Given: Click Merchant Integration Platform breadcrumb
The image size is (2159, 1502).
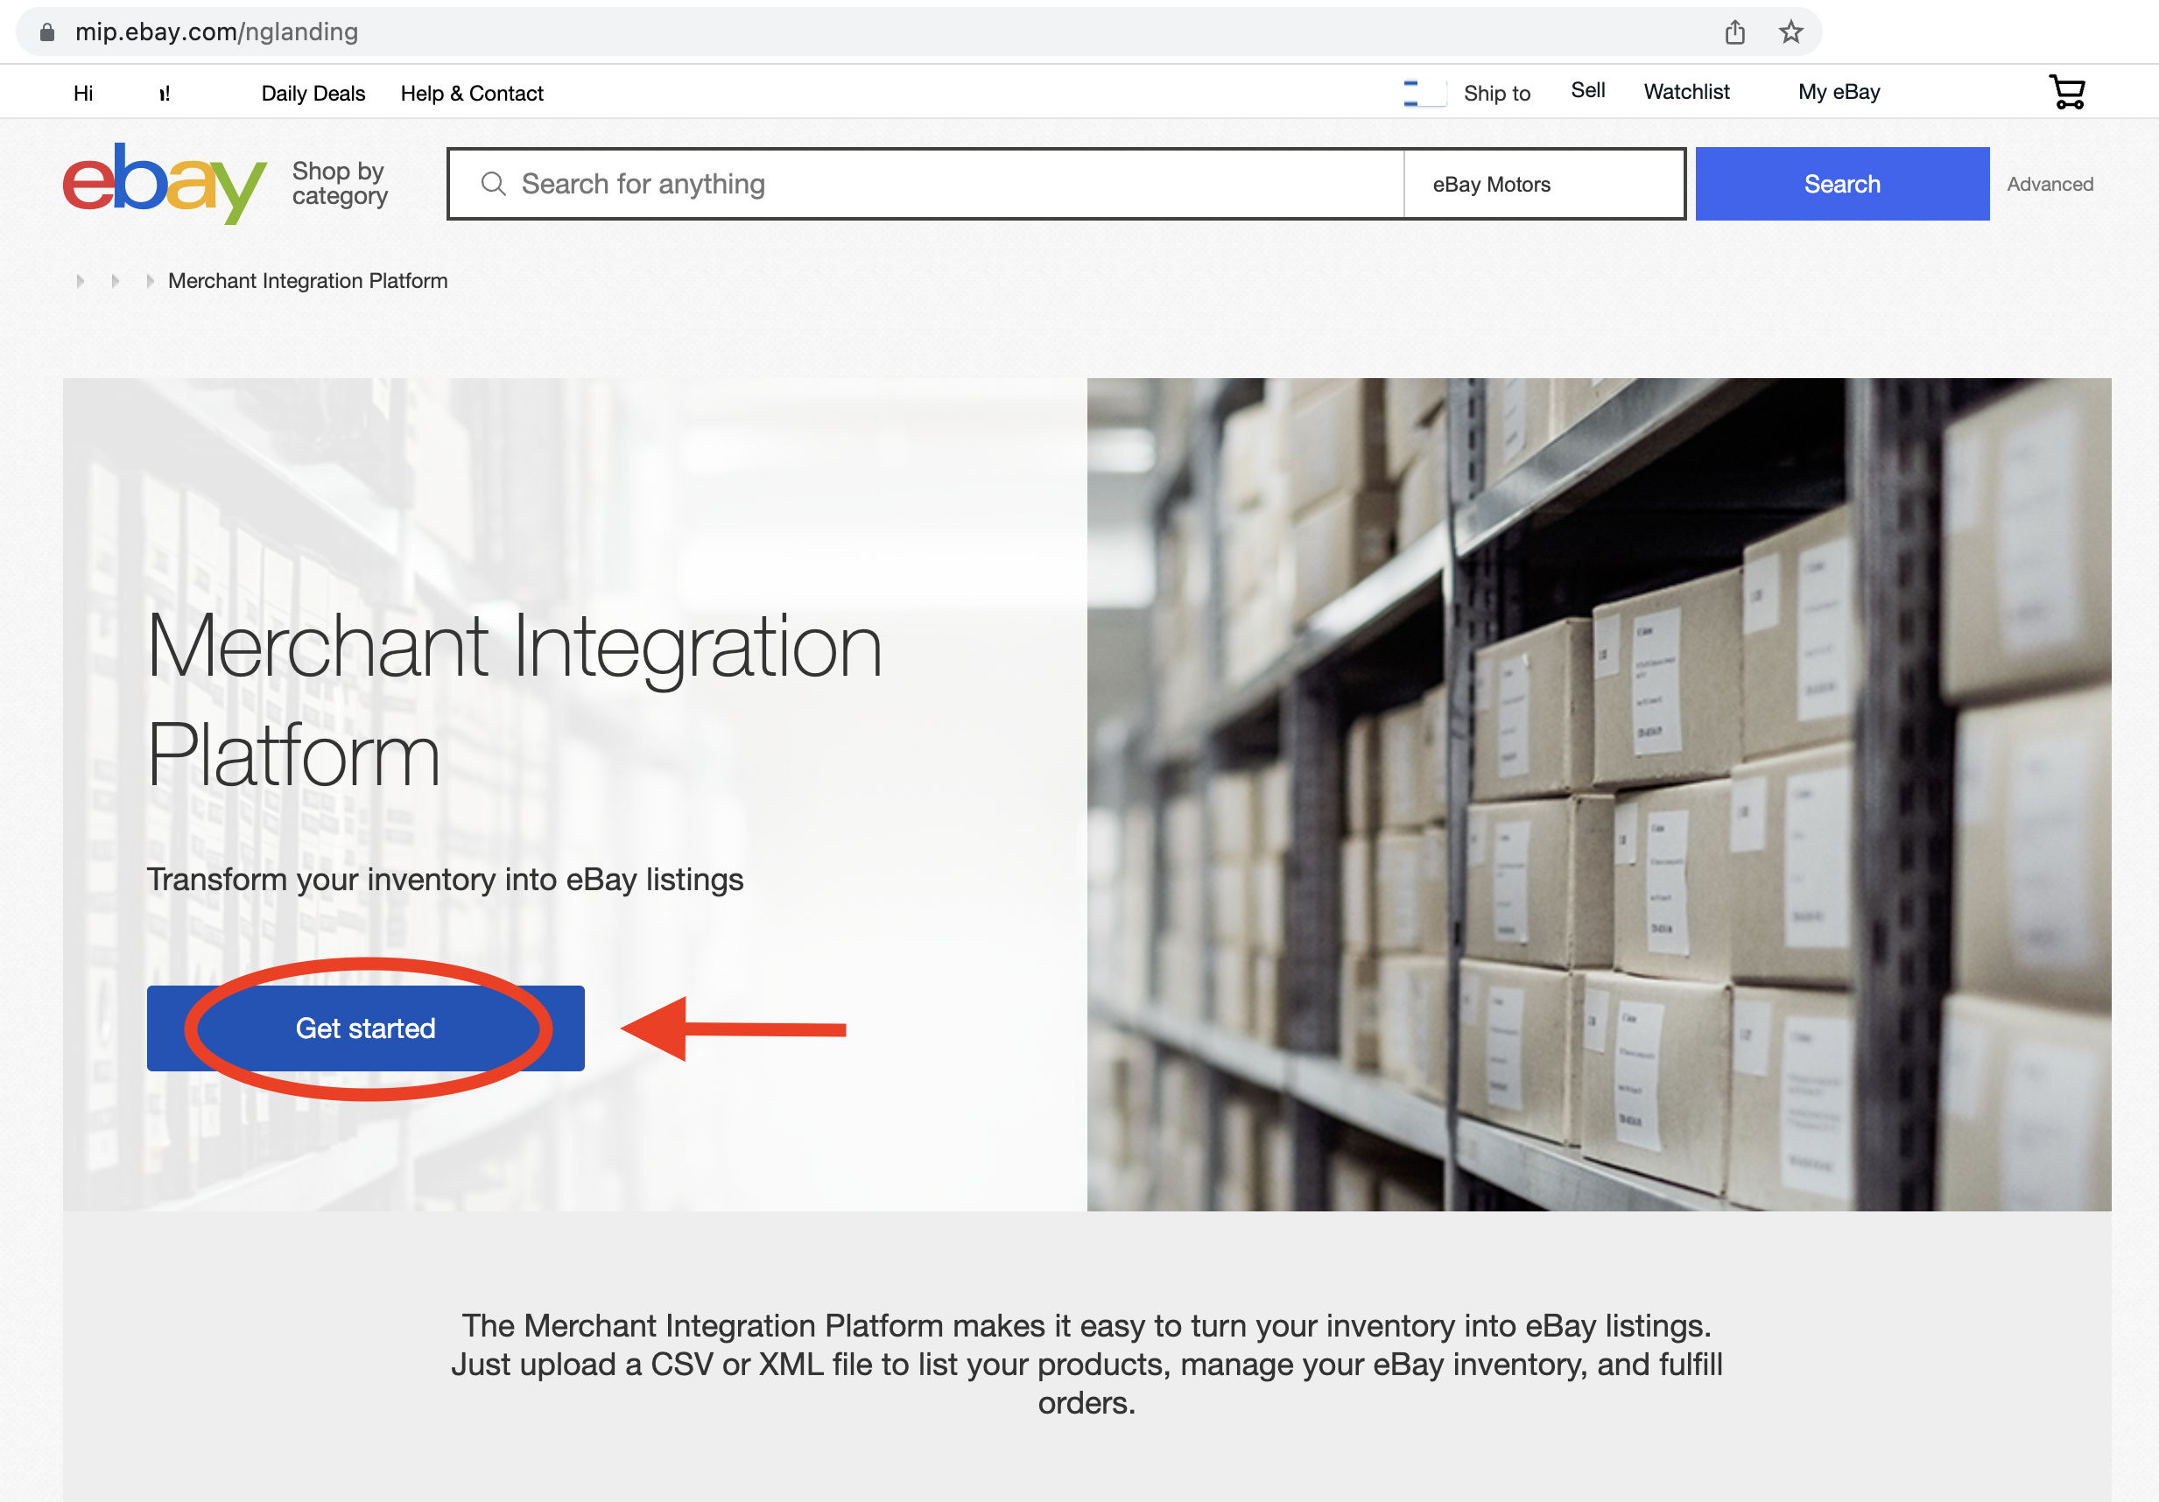Looking at the screenshot, I should click(307, 280).
